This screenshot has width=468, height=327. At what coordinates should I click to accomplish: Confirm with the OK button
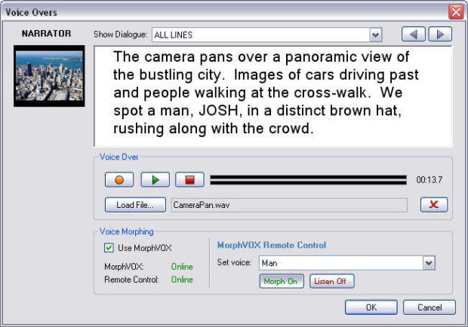[371, 307]
